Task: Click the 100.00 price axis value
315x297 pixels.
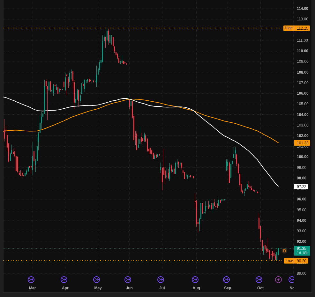Action: click(302, 156)
